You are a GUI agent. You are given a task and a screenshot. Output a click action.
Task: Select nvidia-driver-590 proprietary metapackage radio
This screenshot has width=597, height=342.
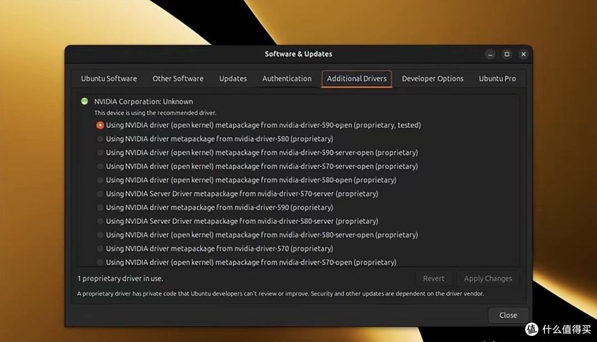(99, 207)
